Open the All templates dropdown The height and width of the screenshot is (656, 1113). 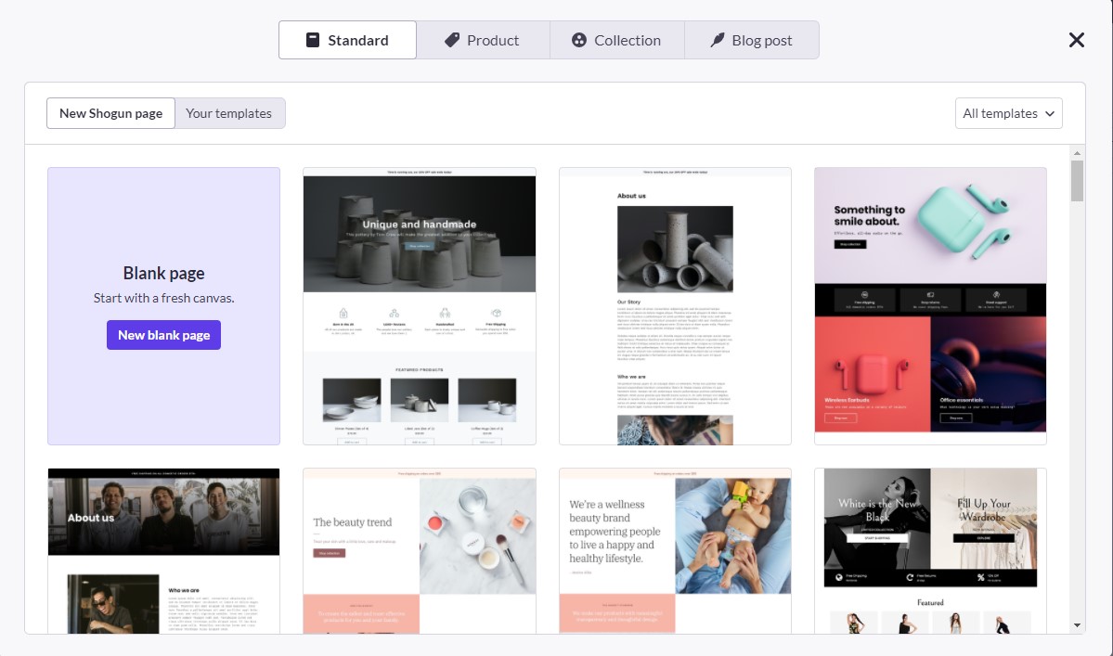1008,113
